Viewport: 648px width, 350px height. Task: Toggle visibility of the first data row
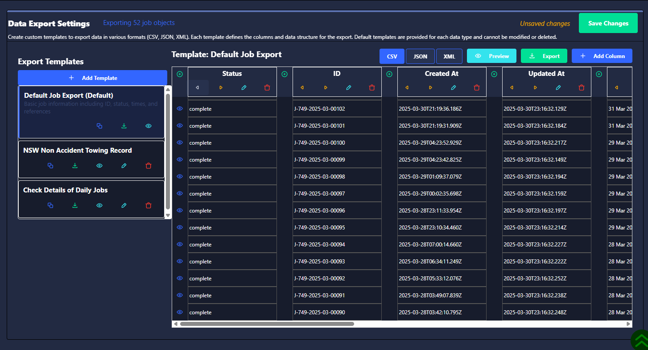[x=180, y=108]
